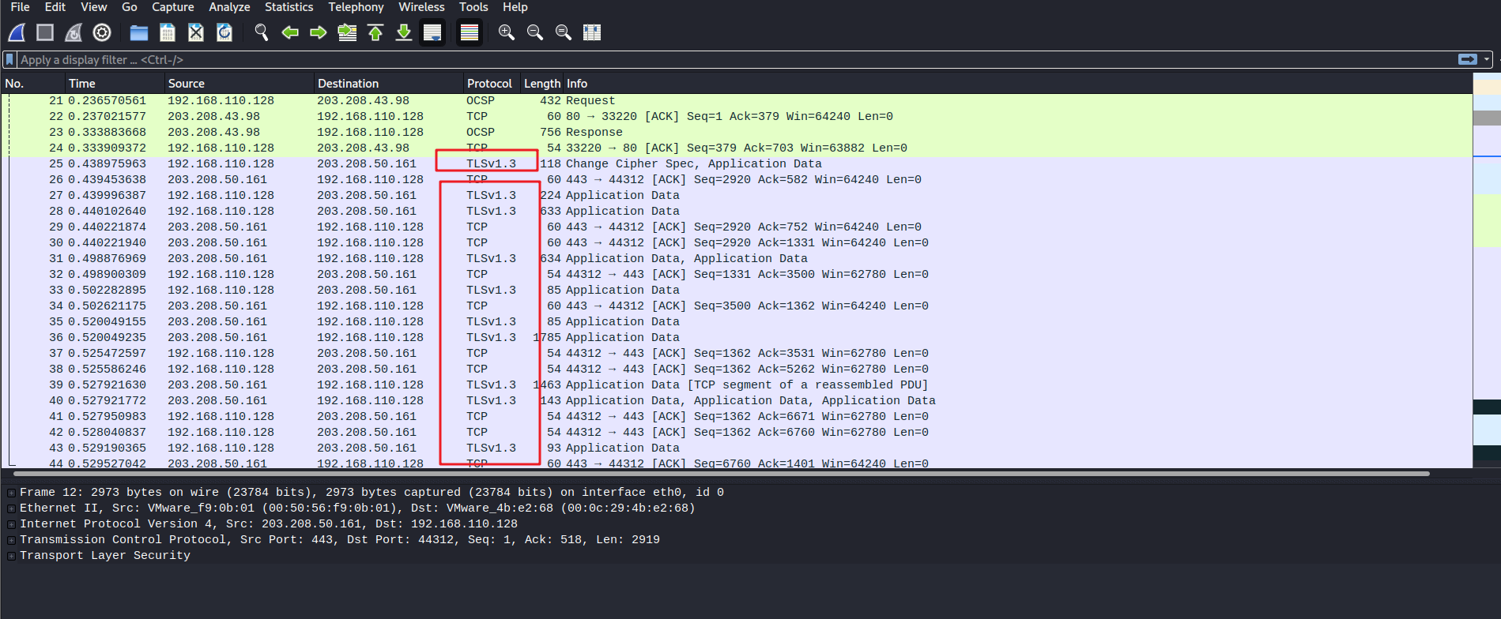Open the Statistics menu

(x=289, y=7)
